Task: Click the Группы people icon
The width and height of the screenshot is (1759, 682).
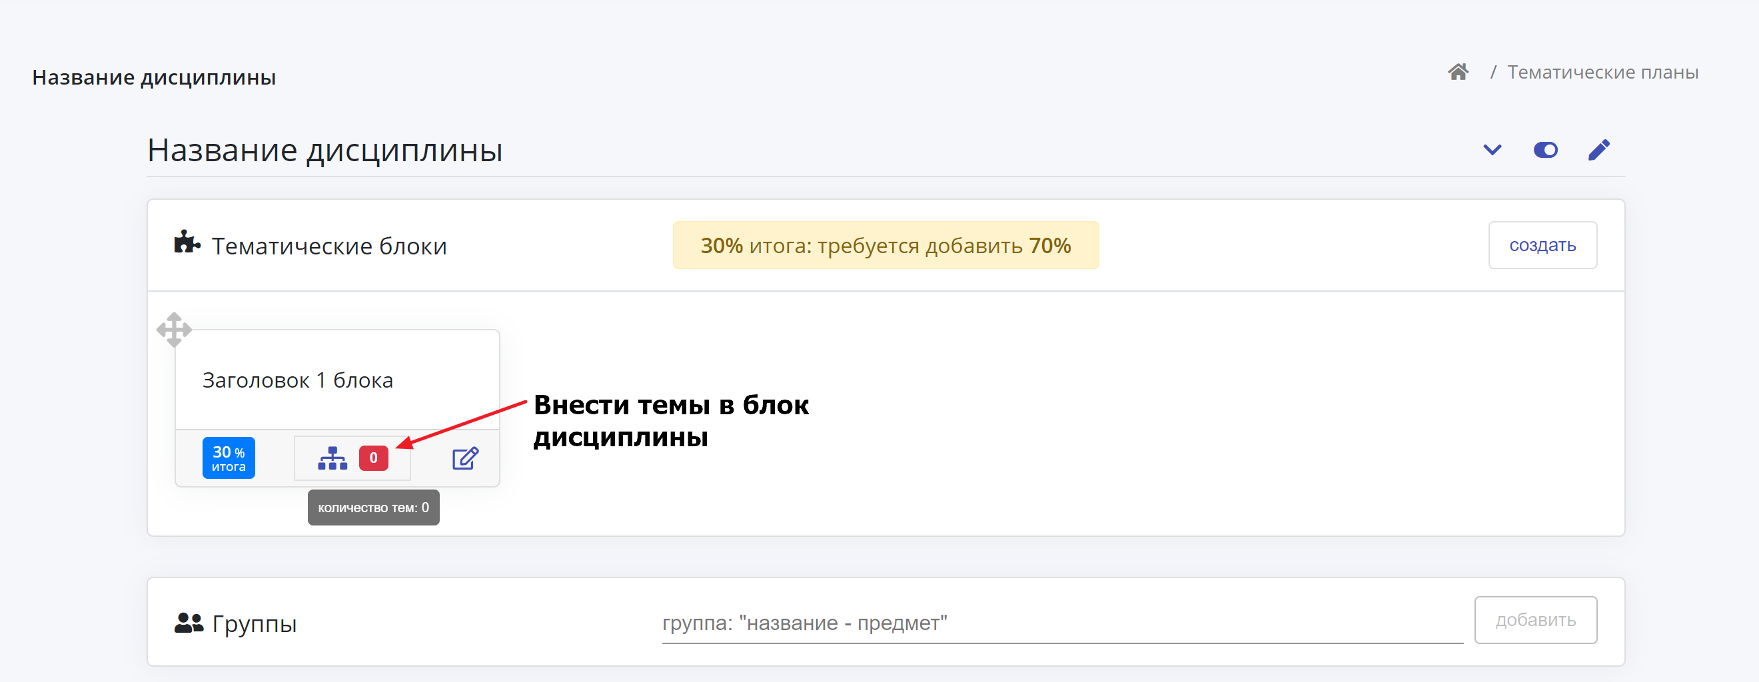Action: click(189, 623)
